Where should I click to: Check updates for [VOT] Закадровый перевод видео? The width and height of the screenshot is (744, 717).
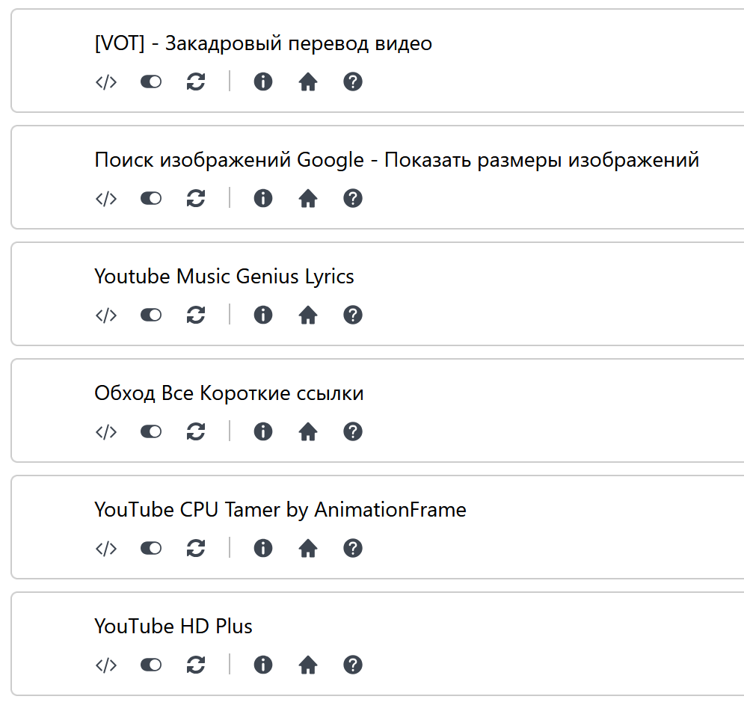coord(195,82)
